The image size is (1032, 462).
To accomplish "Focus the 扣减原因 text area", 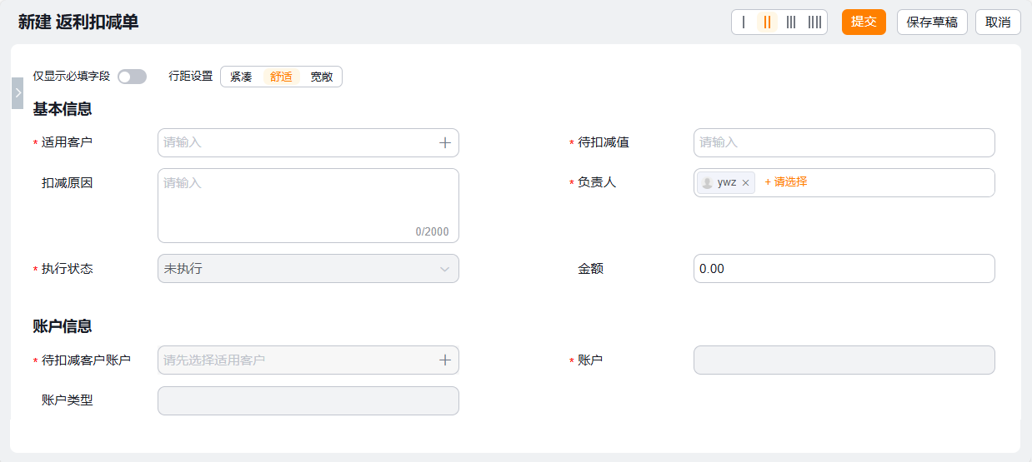I will tap(308, 206).
